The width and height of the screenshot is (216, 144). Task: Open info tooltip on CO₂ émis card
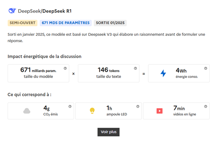[70, 107]
